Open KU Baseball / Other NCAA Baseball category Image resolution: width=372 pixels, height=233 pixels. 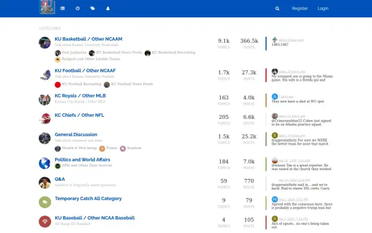point(95,218)
